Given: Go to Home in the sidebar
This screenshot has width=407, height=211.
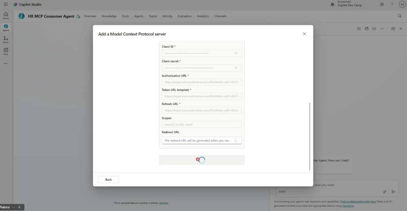Looking at the screenshot, I should coord(6,15).
